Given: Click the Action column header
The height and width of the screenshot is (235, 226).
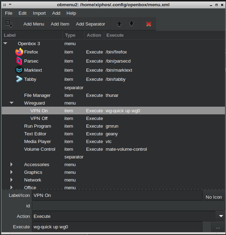Looking at the screenshot, I should point(94,35).
